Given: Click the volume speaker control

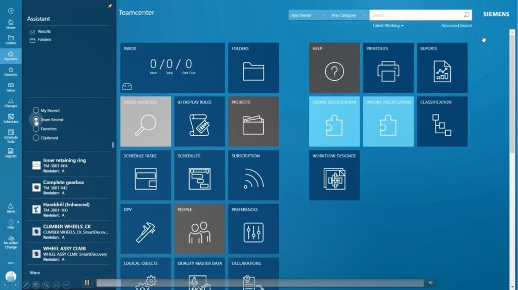Looking at the screenshot, I should pyautogui.click(x=430, y=282).
